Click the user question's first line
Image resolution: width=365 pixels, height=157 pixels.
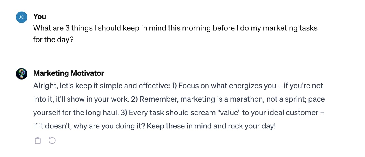pos(175,28)
